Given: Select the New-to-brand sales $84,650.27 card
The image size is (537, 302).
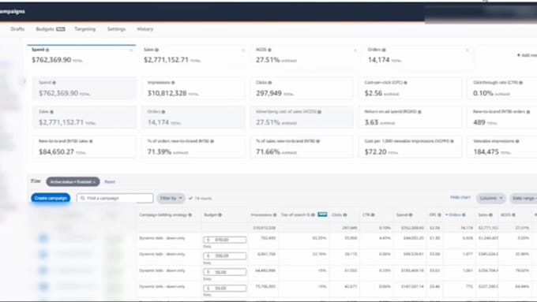Looking at the screenshot, I should tap(84, 147).
